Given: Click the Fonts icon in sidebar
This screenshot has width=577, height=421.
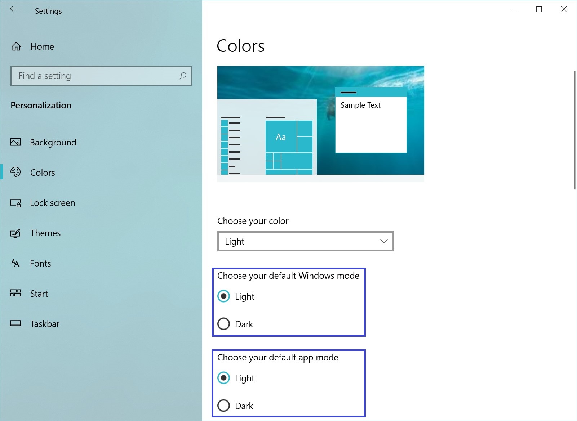Looking at the screenshot, I should (x=15, y=263).
